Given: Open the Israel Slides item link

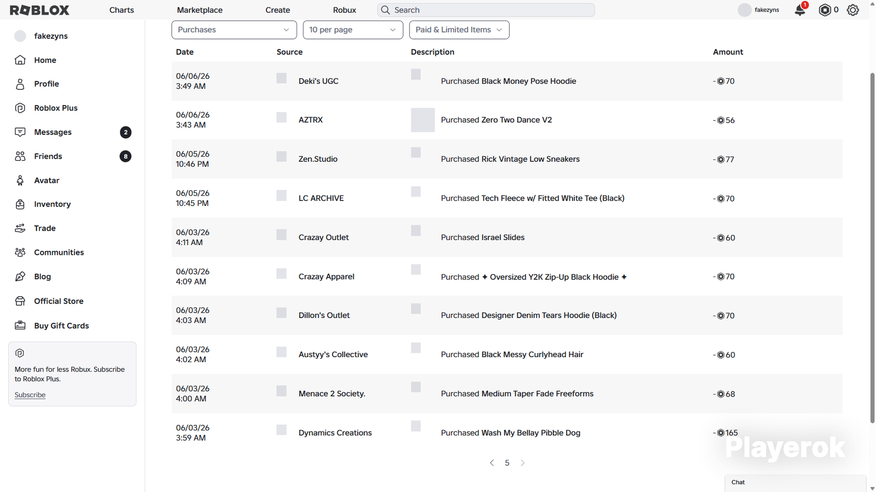Looking at the screenshot, I should point(503,237).
